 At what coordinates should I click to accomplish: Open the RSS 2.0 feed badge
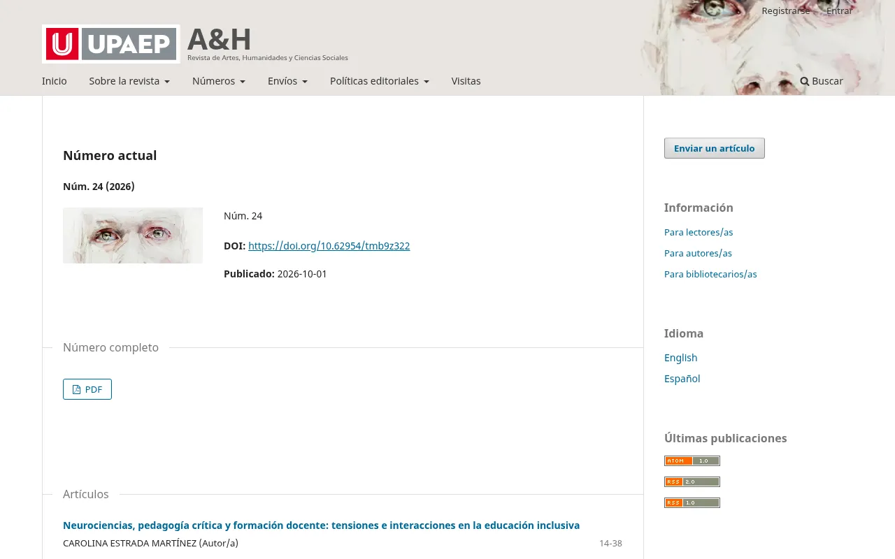pyautogui.click(x=692, y=481)
